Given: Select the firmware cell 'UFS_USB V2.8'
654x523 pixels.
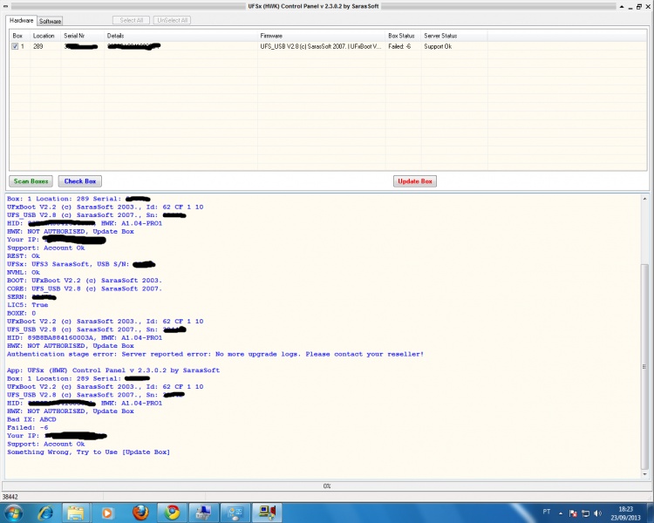Looking at the screenshot, I should [x=321, y=46].
